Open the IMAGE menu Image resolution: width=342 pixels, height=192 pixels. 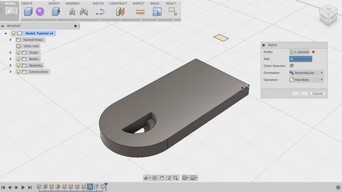pos(154,4)
